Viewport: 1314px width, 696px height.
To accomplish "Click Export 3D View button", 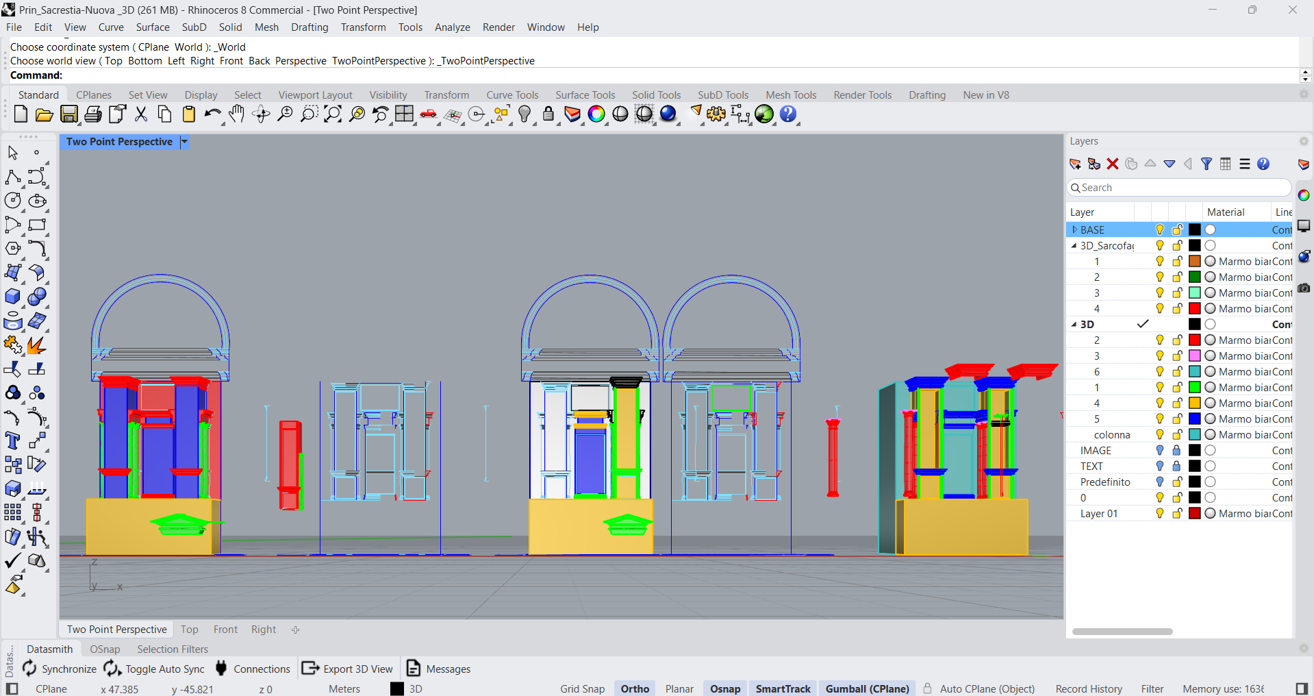I will click(348, 669).
